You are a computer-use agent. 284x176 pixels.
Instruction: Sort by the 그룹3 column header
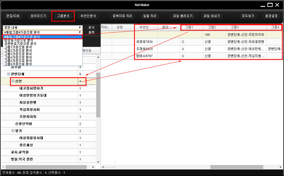pyautogui.click(x=246, y=27)
